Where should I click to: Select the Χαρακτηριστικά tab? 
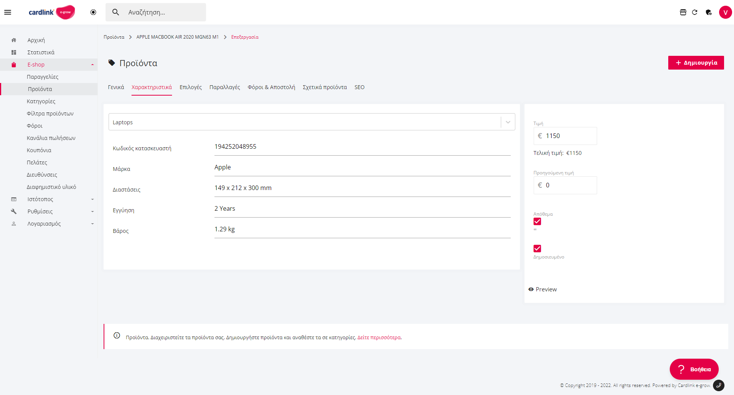pos(152,87)
